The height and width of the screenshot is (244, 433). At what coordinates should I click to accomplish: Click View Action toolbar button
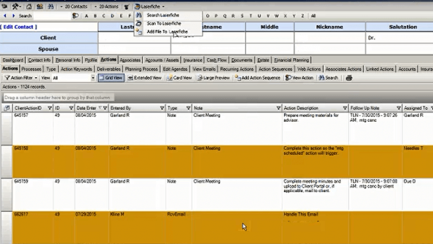point(299,78)
